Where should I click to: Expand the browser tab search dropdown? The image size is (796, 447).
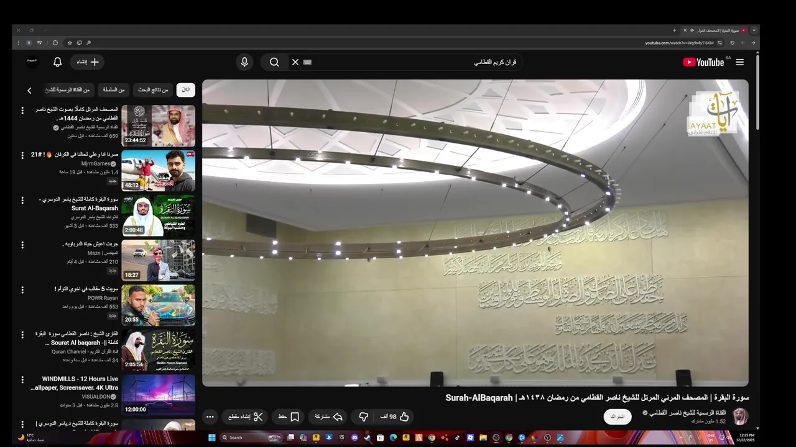(x=754, y=30)
